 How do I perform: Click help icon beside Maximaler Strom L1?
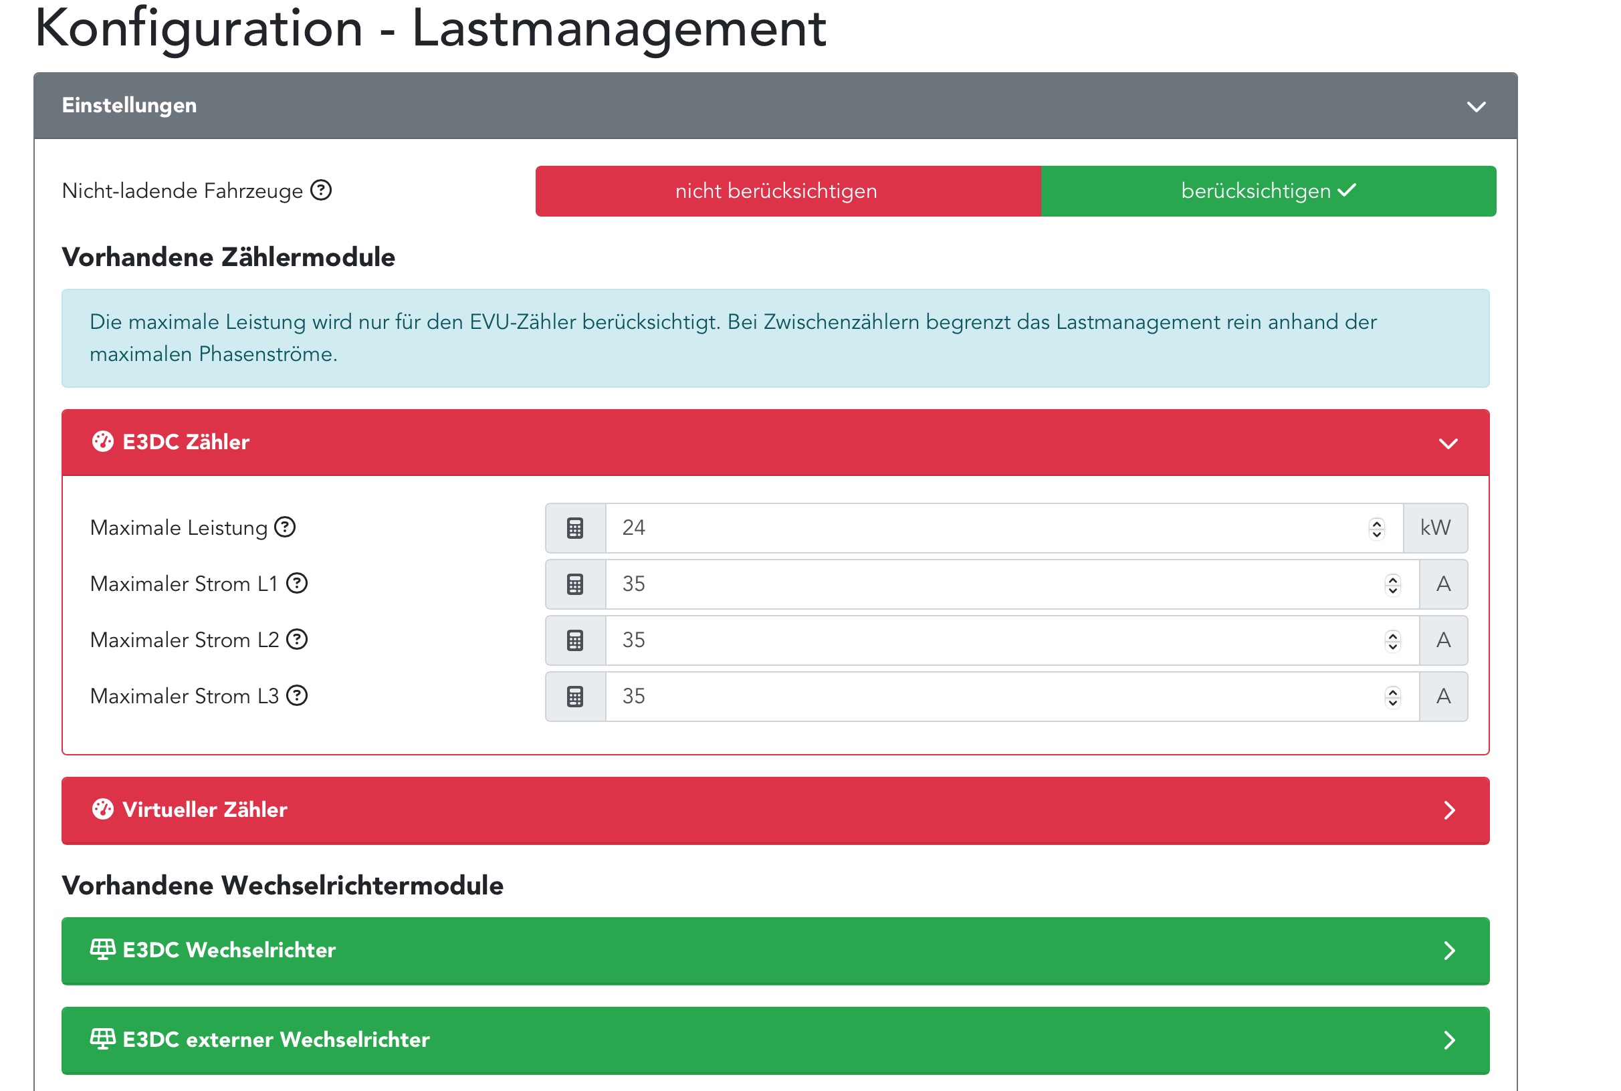coord(297,583)
